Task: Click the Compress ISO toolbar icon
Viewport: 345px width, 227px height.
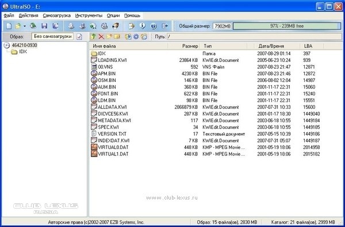Action: pos(82,26)
